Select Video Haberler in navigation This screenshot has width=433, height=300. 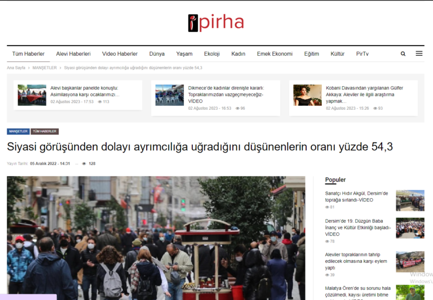click(x=120, y=54)
